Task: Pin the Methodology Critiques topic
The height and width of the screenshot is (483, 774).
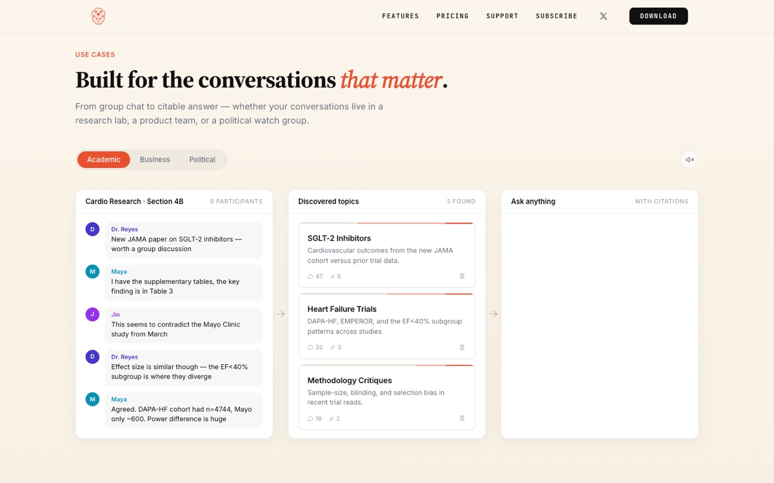Action: pyautogui.click(x=462, y=419)
